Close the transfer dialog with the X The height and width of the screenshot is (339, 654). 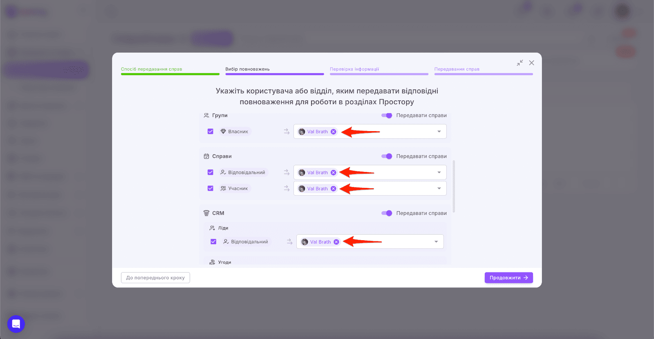[531, 63]
